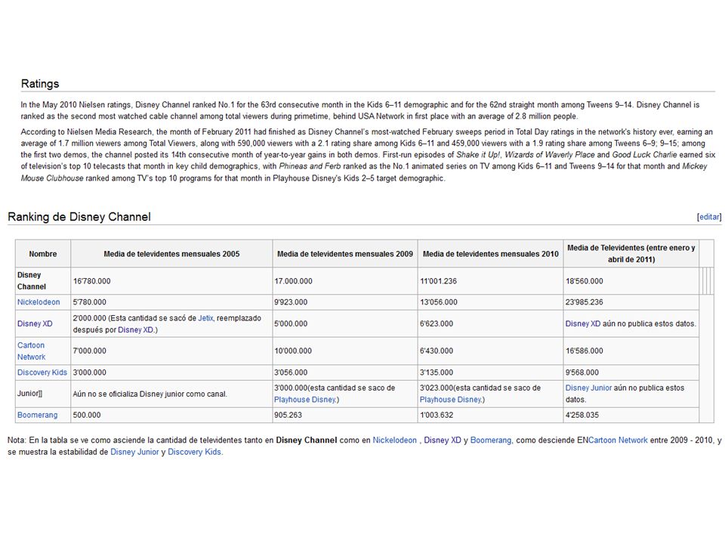Open the Disney Junior link in the Nota

click(134, 452)
